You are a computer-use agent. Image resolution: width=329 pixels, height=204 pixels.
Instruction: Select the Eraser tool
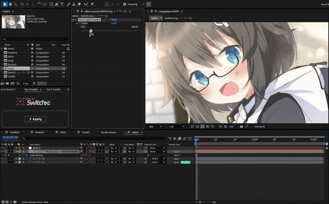(x=79, y=4)
